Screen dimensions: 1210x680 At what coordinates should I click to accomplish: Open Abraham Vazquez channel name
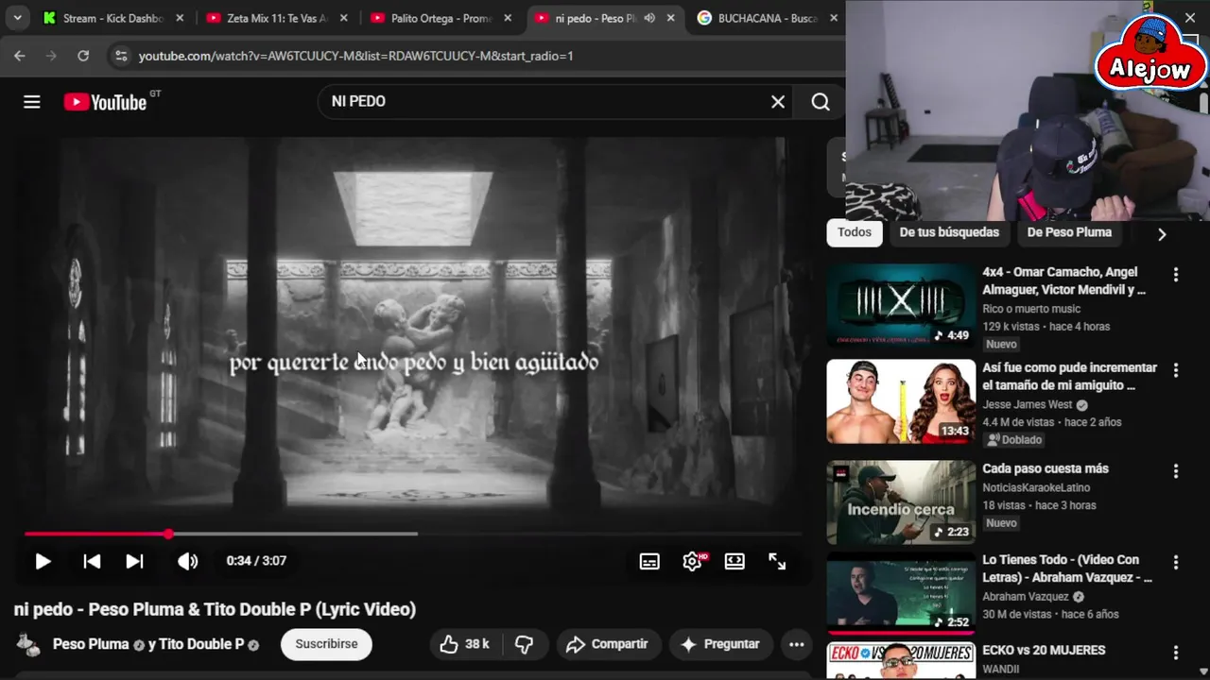coord(1026,597)
